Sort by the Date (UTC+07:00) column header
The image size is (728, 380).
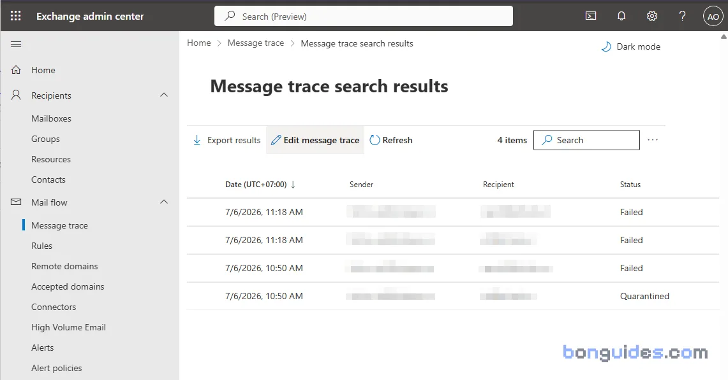click(256, 185)
